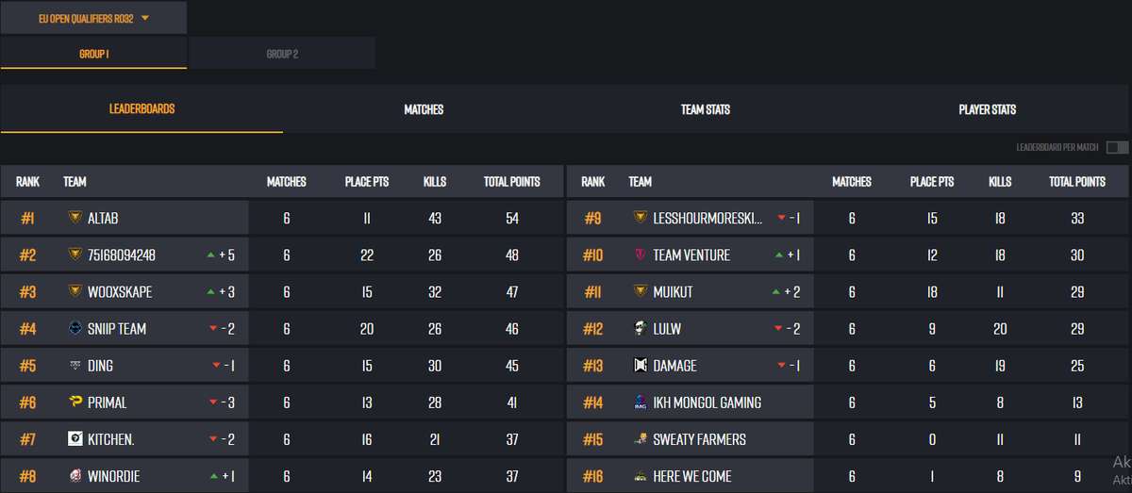The width and height of the screenshot is (1132, 493).
Task: Click the ALTAB team logo icon
Action: 75,218
